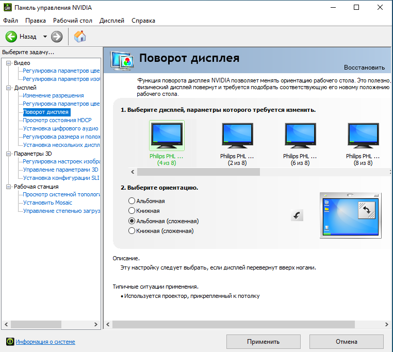
Task: Click the orientation preview monitor image
Action: tap(351, 215)
